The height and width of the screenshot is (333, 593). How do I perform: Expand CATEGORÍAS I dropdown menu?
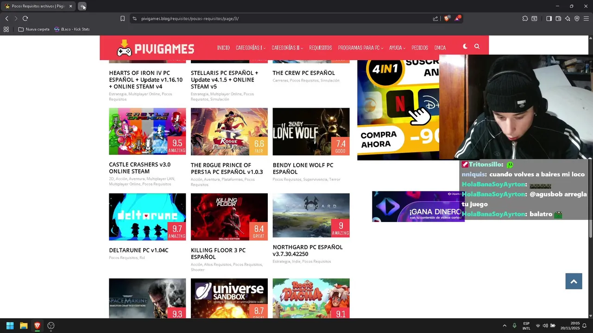tap(250, 48)
